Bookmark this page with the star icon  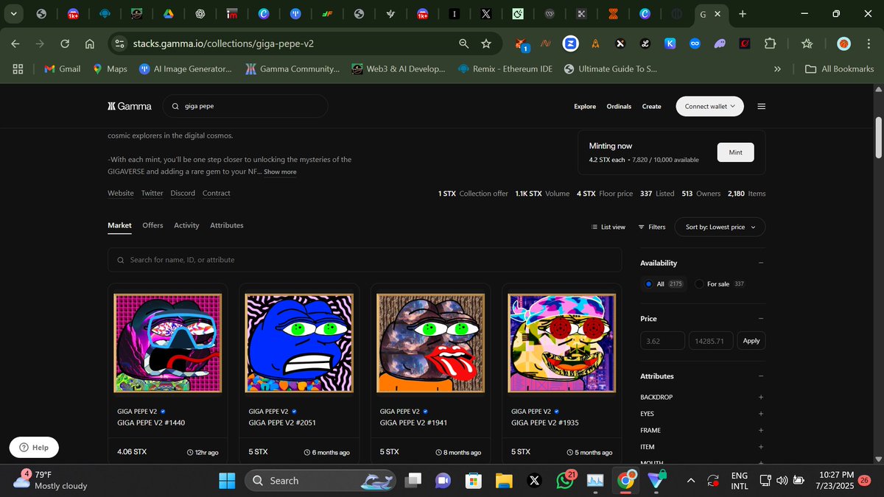coord(486,44)
